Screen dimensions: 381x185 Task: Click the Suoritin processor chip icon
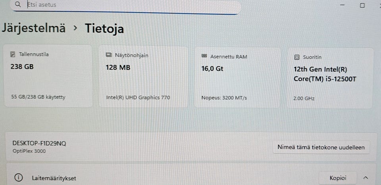pyautogui.click(x=296, y=57)
